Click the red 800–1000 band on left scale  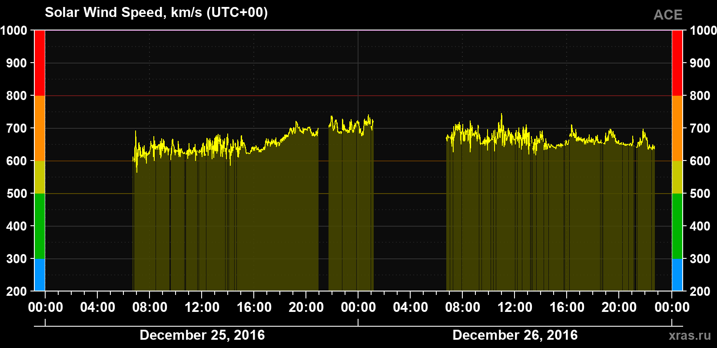tap(40, 63)
